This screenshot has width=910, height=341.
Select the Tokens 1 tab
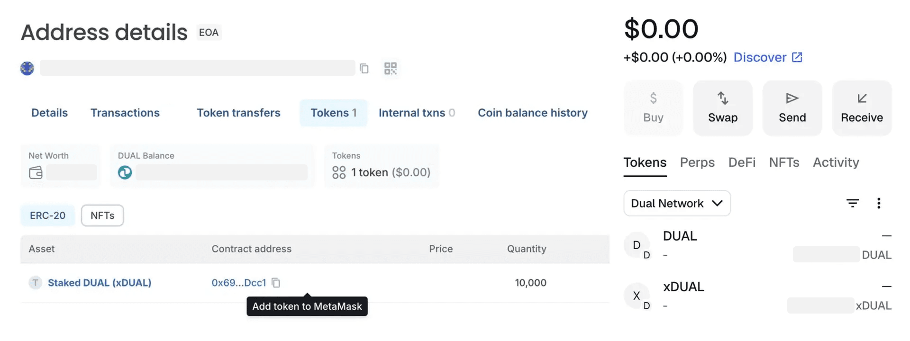(x=334, y=113)
